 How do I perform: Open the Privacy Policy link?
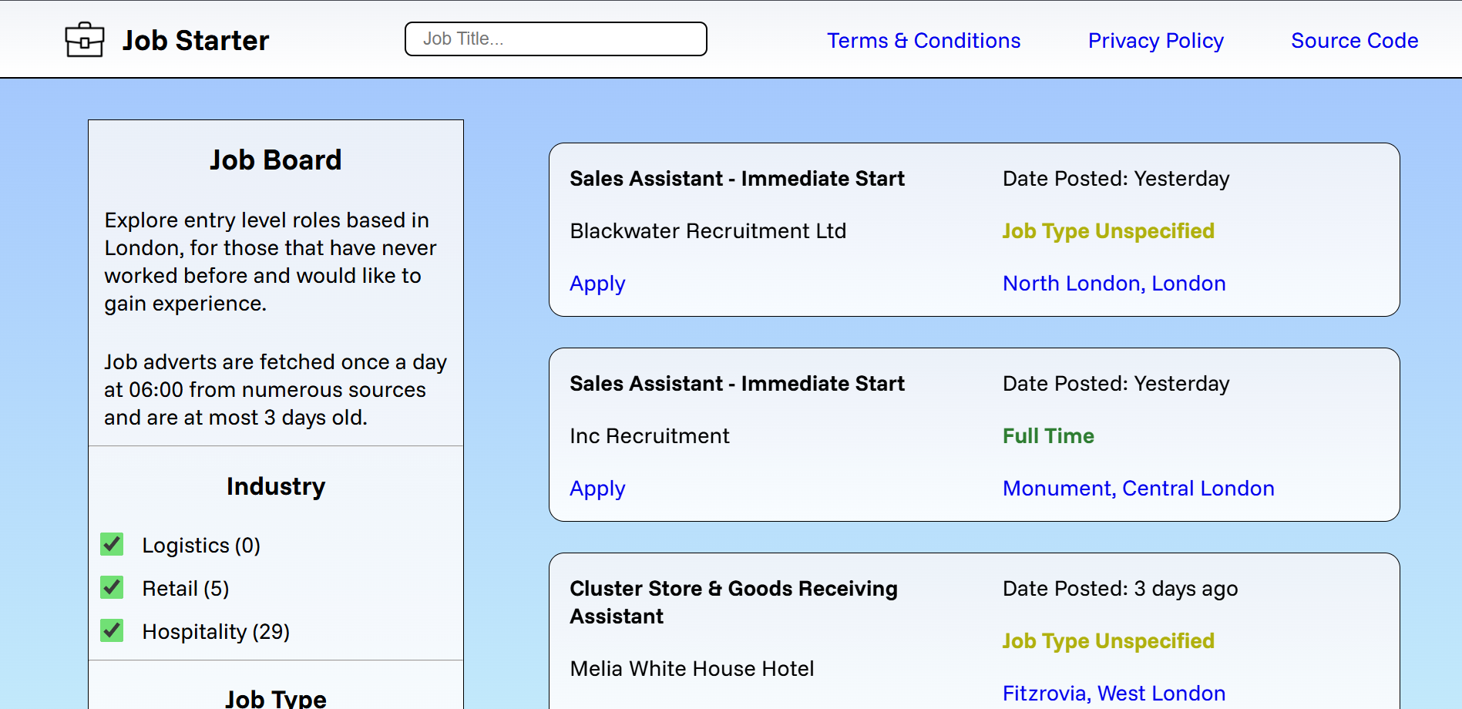[x=1155, y=40]
